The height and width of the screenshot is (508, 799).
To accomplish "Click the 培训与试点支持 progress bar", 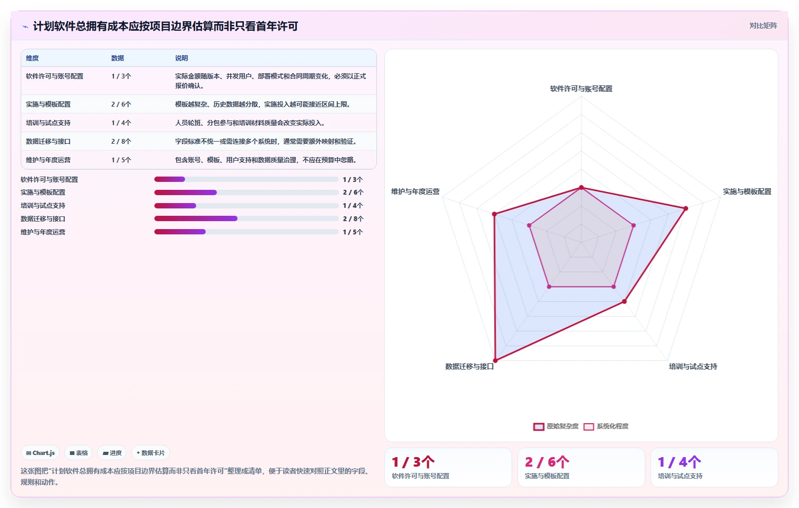I will click(x=246, y=206).
